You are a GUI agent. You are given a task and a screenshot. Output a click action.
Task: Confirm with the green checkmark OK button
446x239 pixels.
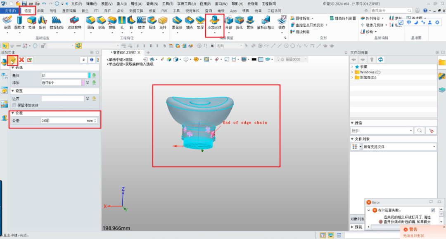pyautogui.click(x=13, y=60)
